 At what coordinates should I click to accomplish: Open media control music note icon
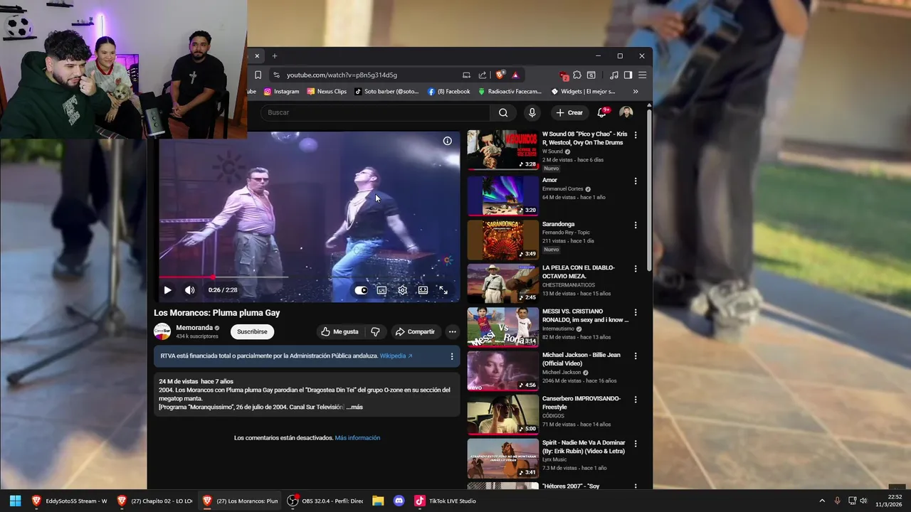coord(614,75)
